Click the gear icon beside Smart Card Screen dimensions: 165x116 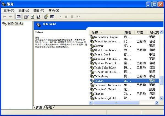(92, 54)
